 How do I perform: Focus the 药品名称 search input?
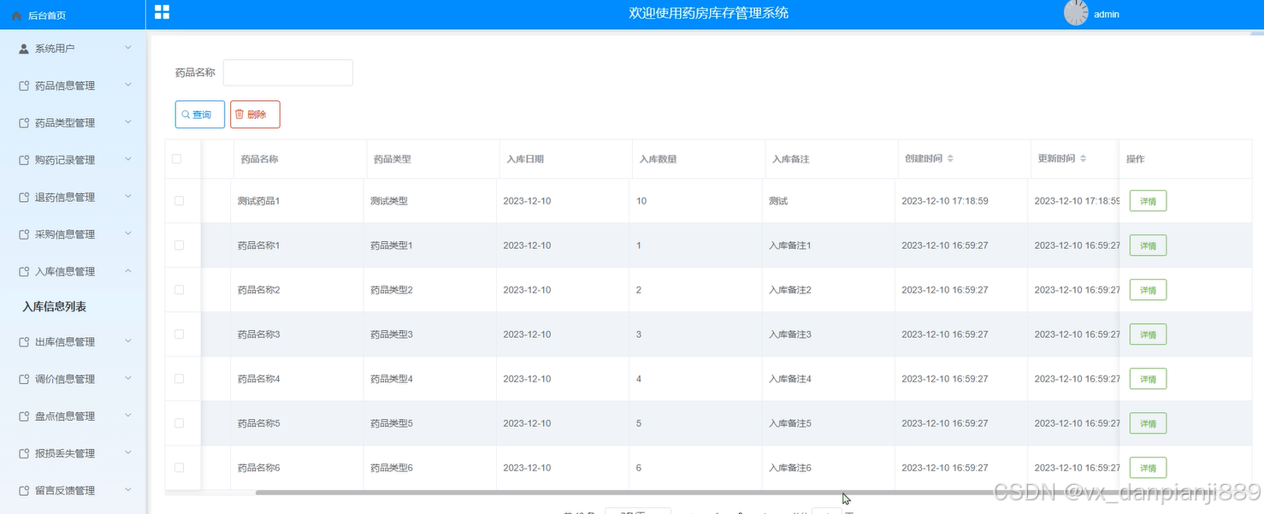(x=288, y=73)
